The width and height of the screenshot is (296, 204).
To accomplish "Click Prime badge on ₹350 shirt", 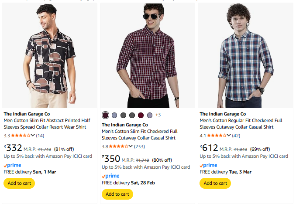I will 110,176.
